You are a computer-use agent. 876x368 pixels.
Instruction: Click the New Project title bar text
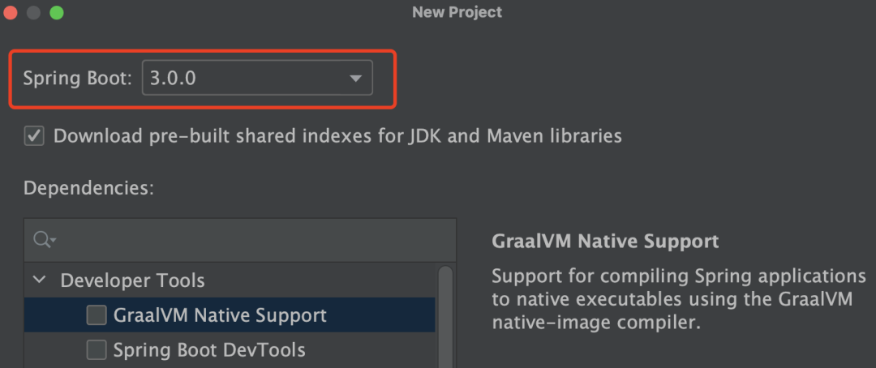tap(457, 12)
